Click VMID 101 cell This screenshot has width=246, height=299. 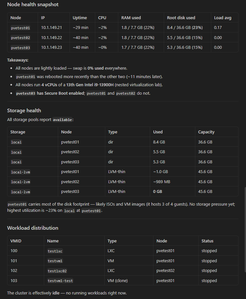[14, 261]
